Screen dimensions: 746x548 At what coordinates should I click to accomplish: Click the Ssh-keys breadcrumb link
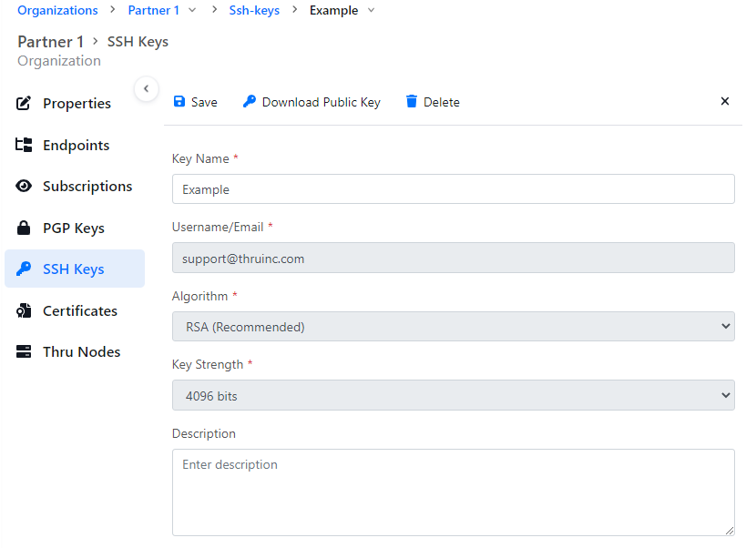point(254,11)
